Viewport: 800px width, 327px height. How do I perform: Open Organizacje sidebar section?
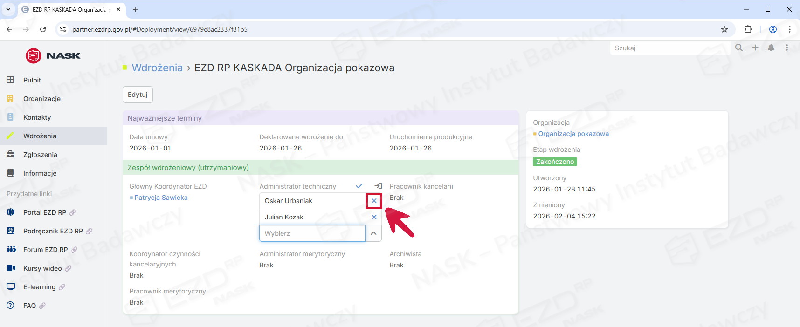point(42,99)
